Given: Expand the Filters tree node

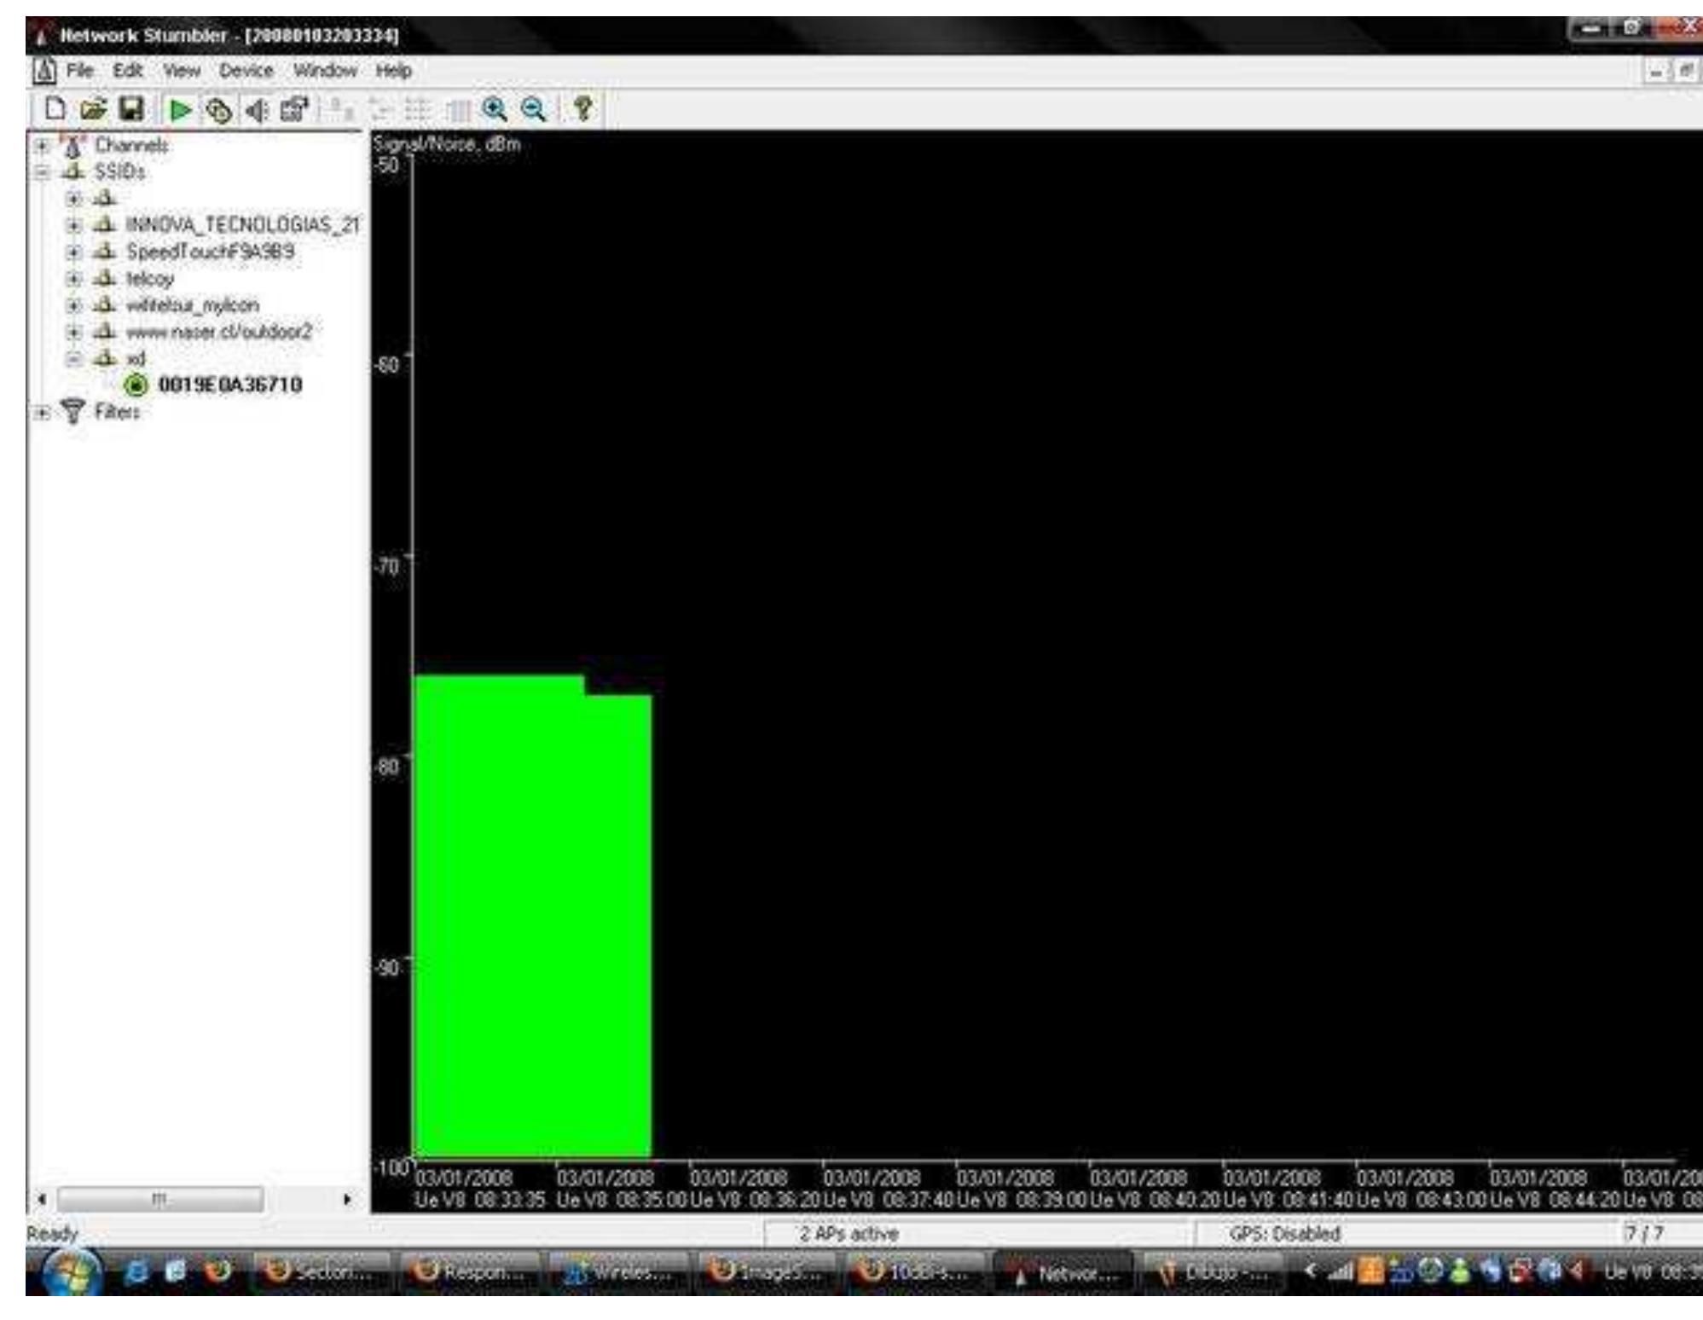Looking at the screenshot, I should (x=41, y=413).
